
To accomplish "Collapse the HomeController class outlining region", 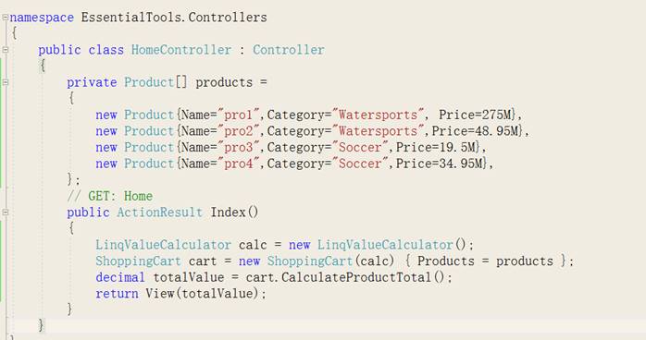I will [5, 50].
